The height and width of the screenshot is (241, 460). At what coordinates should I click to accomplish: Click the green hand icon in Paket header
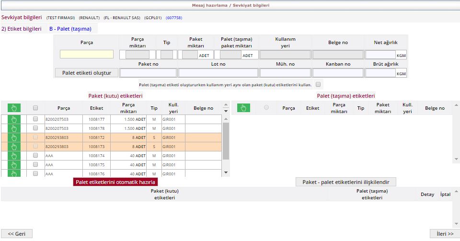point(14,108)
